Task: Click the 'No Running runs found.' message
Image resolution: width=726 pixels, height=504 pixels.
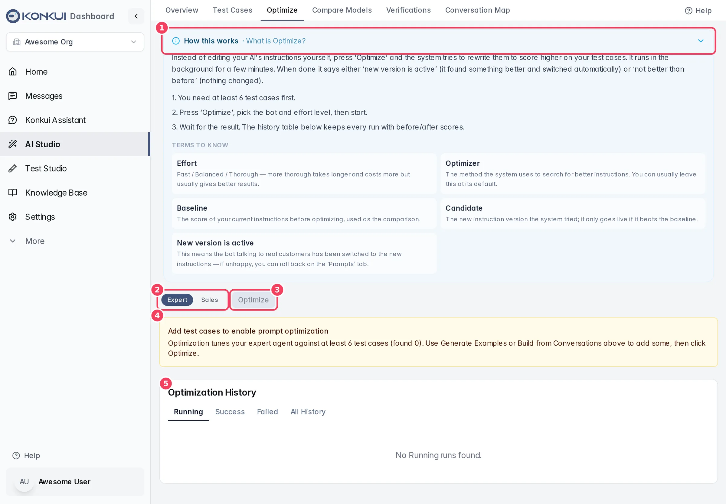Action: click(x=439, y=455)
